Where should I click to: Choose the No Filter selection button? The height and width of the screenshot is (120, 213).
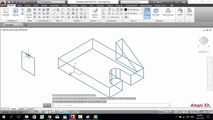(x=156, y=12)
